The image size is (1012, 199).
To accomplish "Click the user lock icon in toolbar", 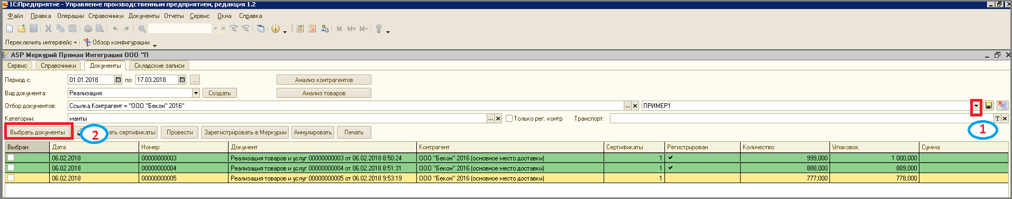I will (324, 29).
